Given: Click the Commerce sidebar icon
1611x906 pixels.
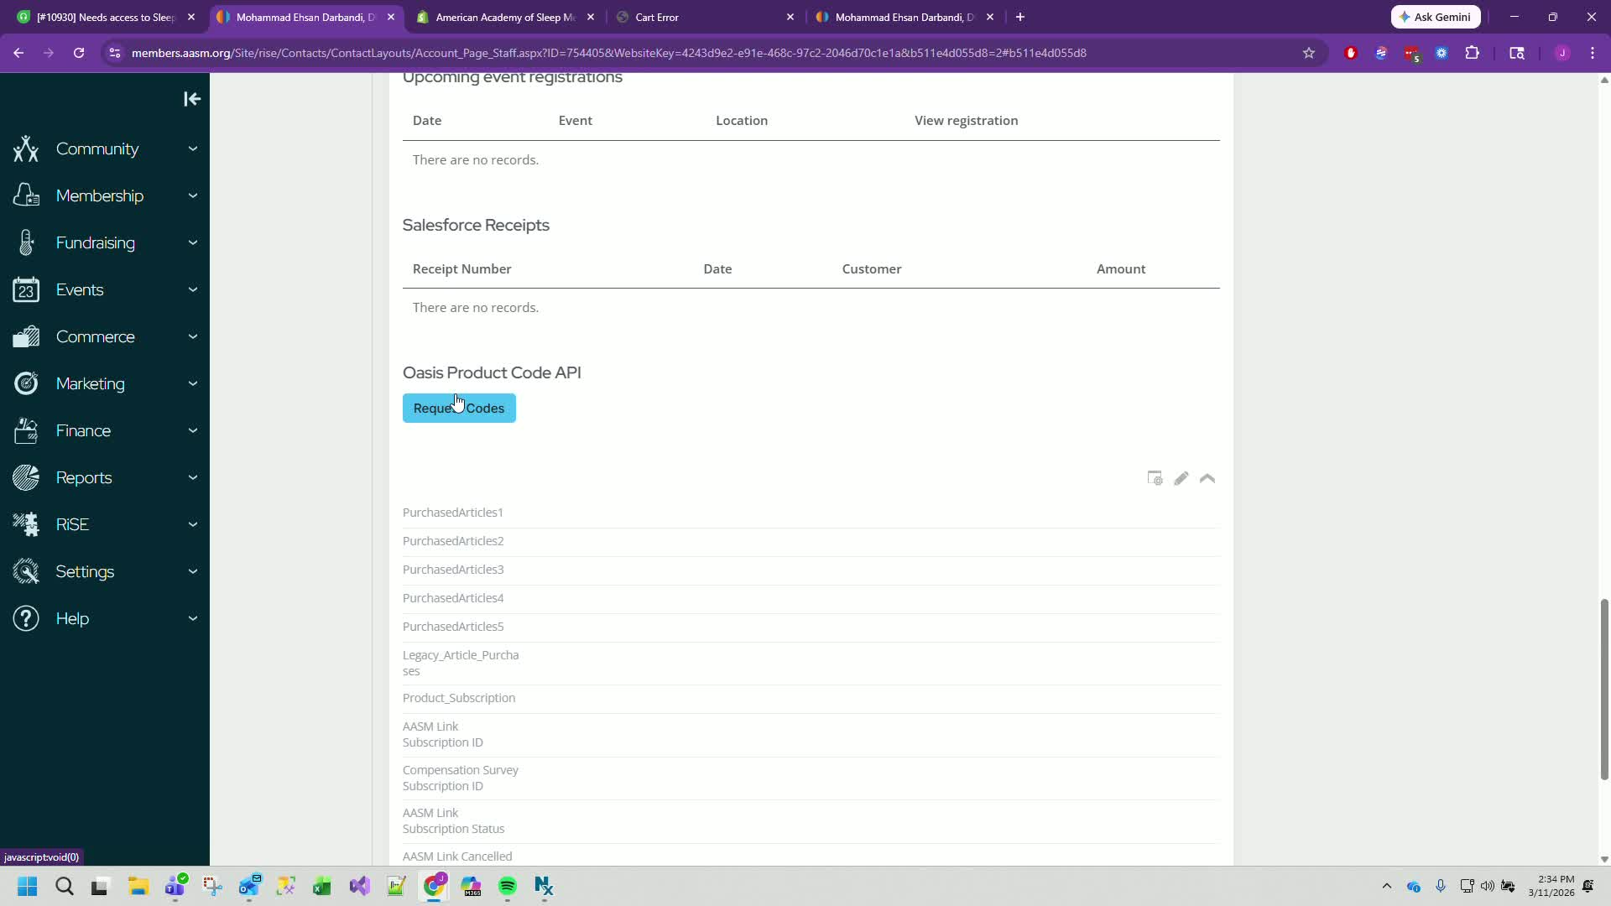Looking at the screenshot, I should tap(26, 336).
